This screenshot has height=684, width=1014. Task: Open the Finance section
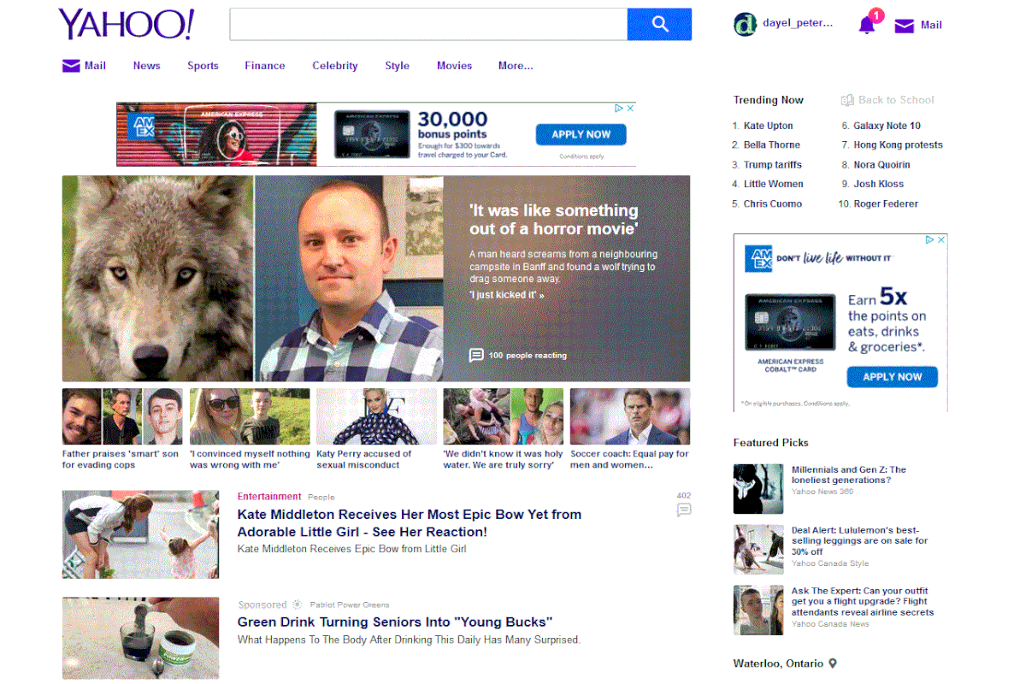pyautogui.click(x=265, y=66)
